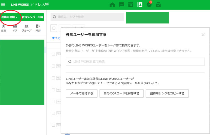Open the 連絡先追加 dropdown
The height and width of the screenshot is (135, 210).
click(10, 17)
